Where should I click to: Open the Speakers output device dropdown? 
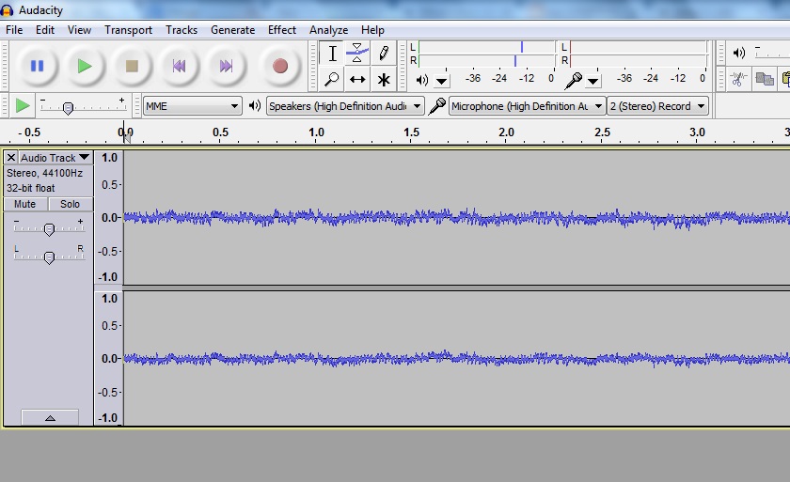click(345, 106)
